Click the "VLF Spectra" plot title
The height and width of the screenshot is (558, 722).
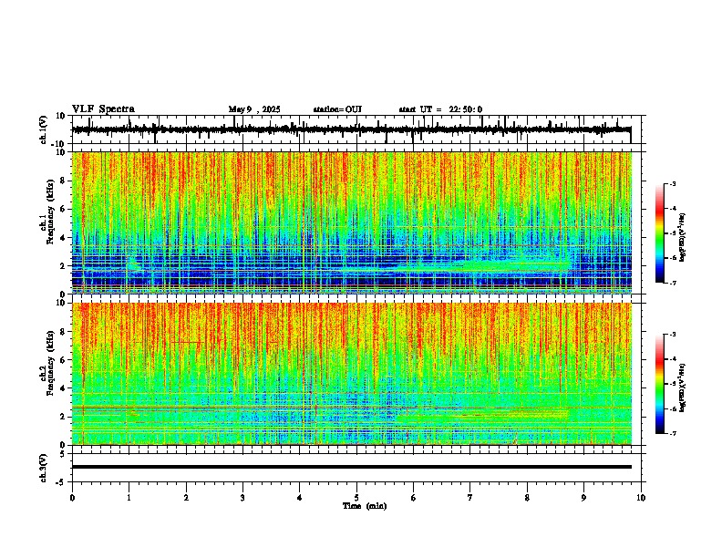[103, 109]
